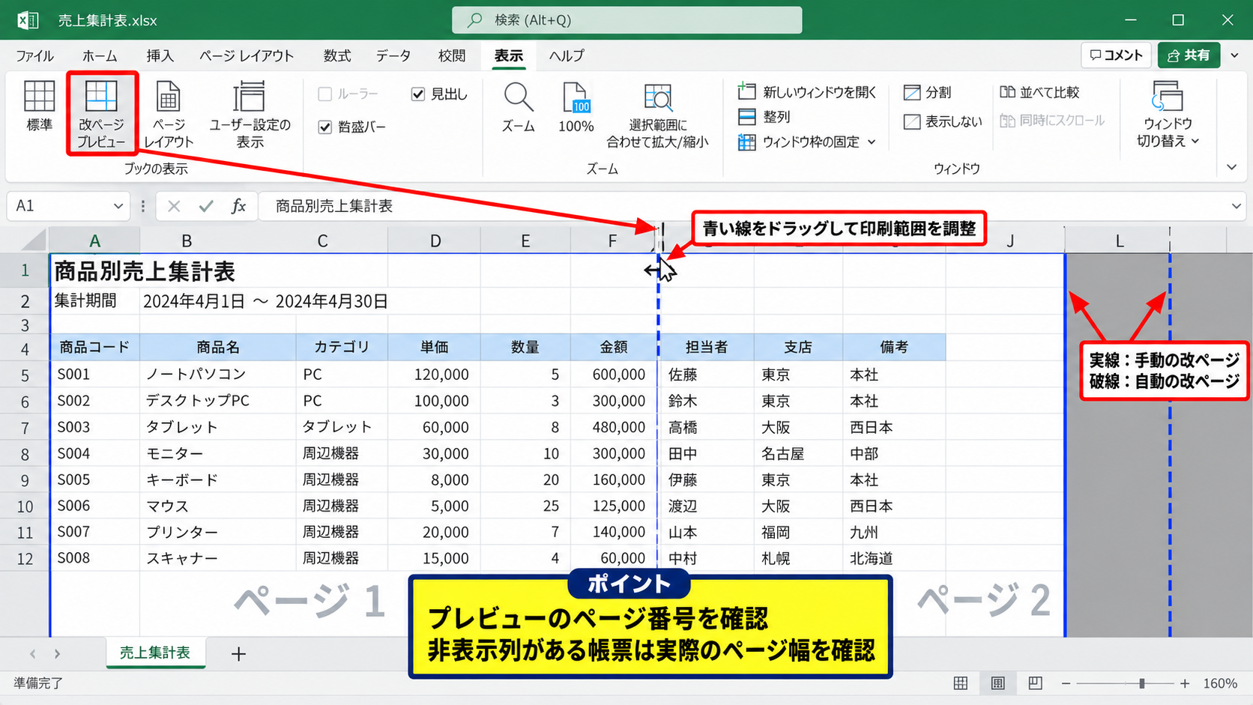The width and height of the screenshot is (1253, 705).
Task: Click the fx insert function icon
Action: coord(238,206)
